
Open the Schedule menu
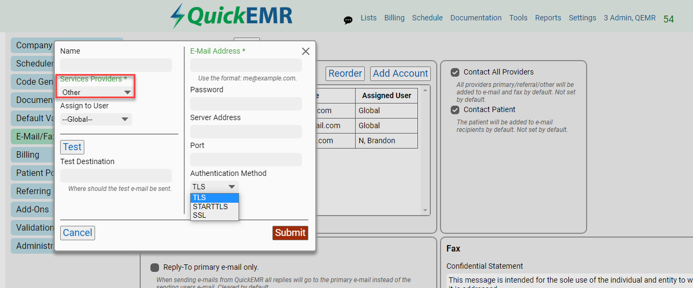point(427,18)
